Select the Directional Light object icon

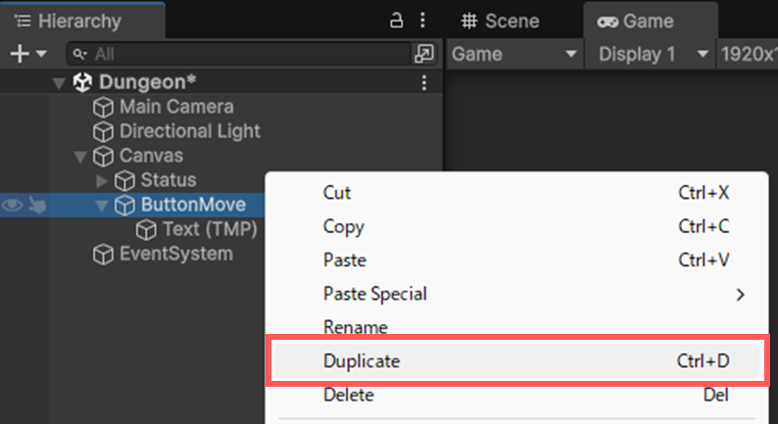(103, 131)
